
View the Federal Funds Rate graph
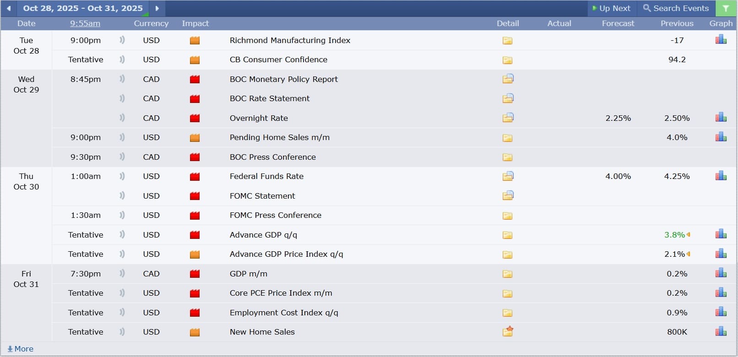(721, 176)
